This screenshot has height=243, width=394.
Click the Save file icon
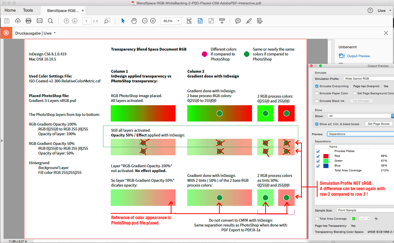[x=7, y=21]
